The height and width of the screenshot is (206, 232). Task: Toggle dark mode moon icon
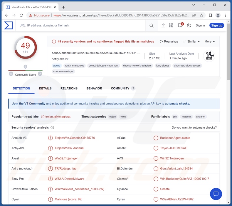click(189, 26)
